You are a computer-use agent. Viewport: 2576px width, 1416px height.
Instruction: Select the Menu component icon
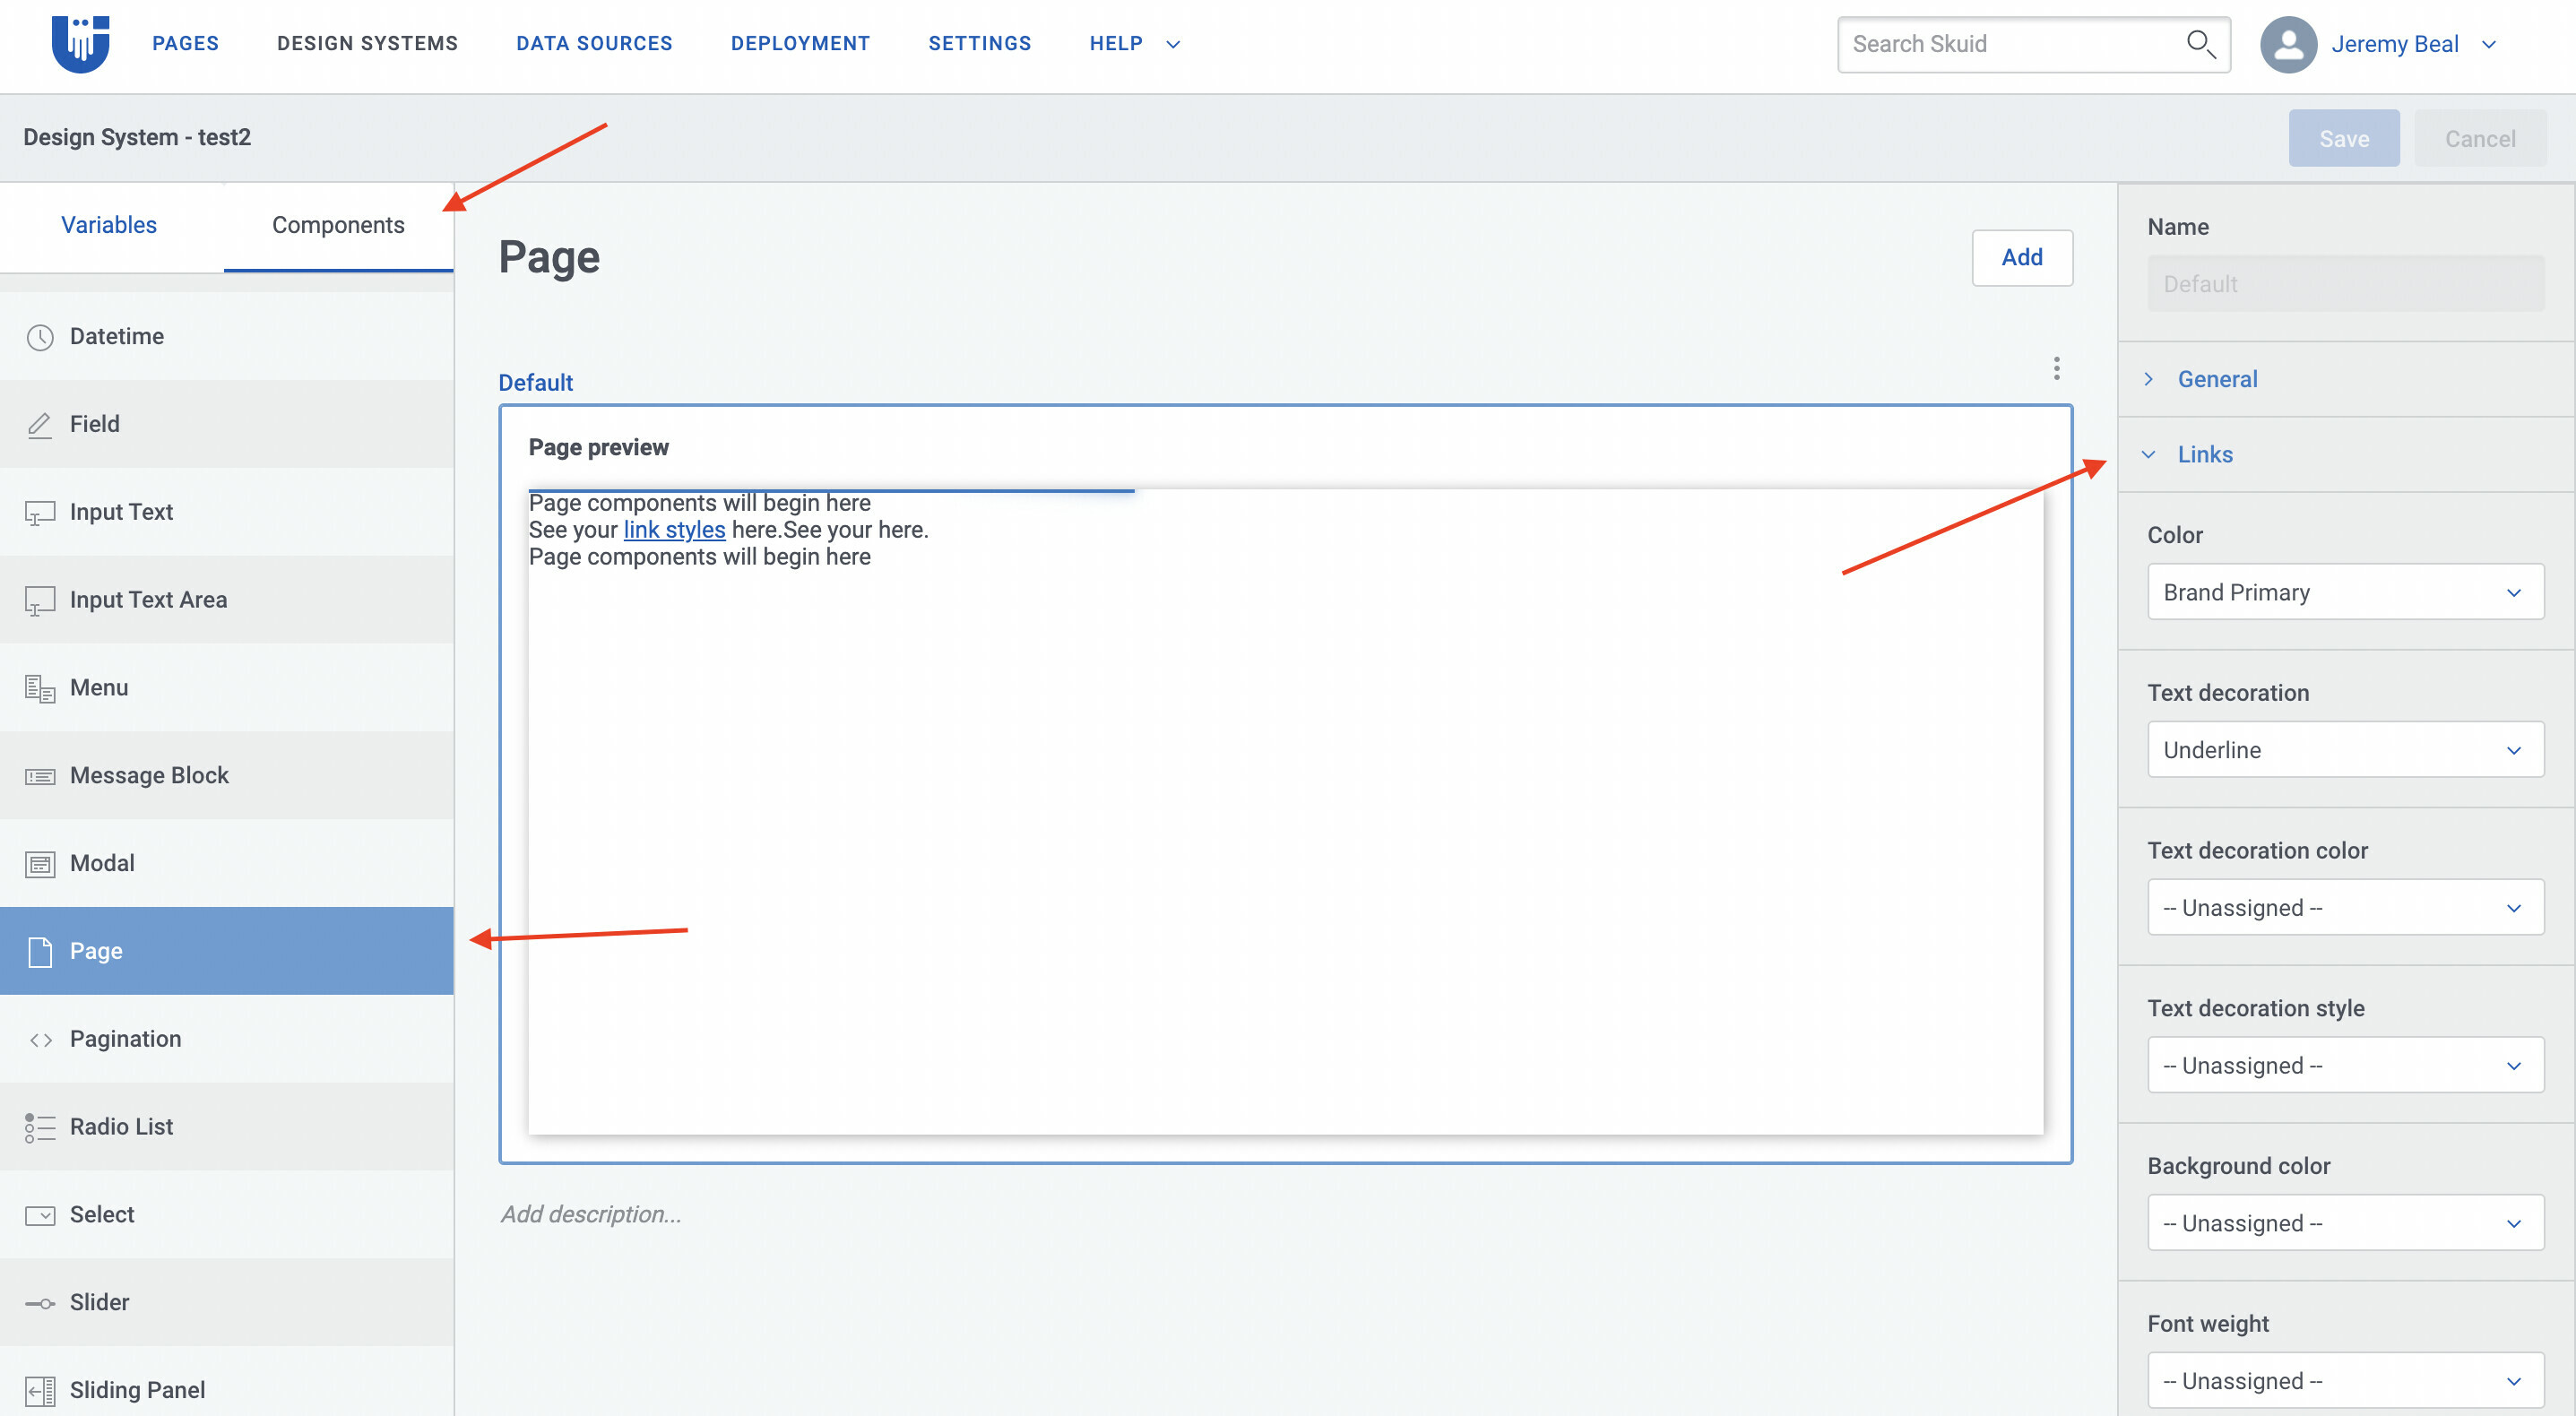[39, 687]
